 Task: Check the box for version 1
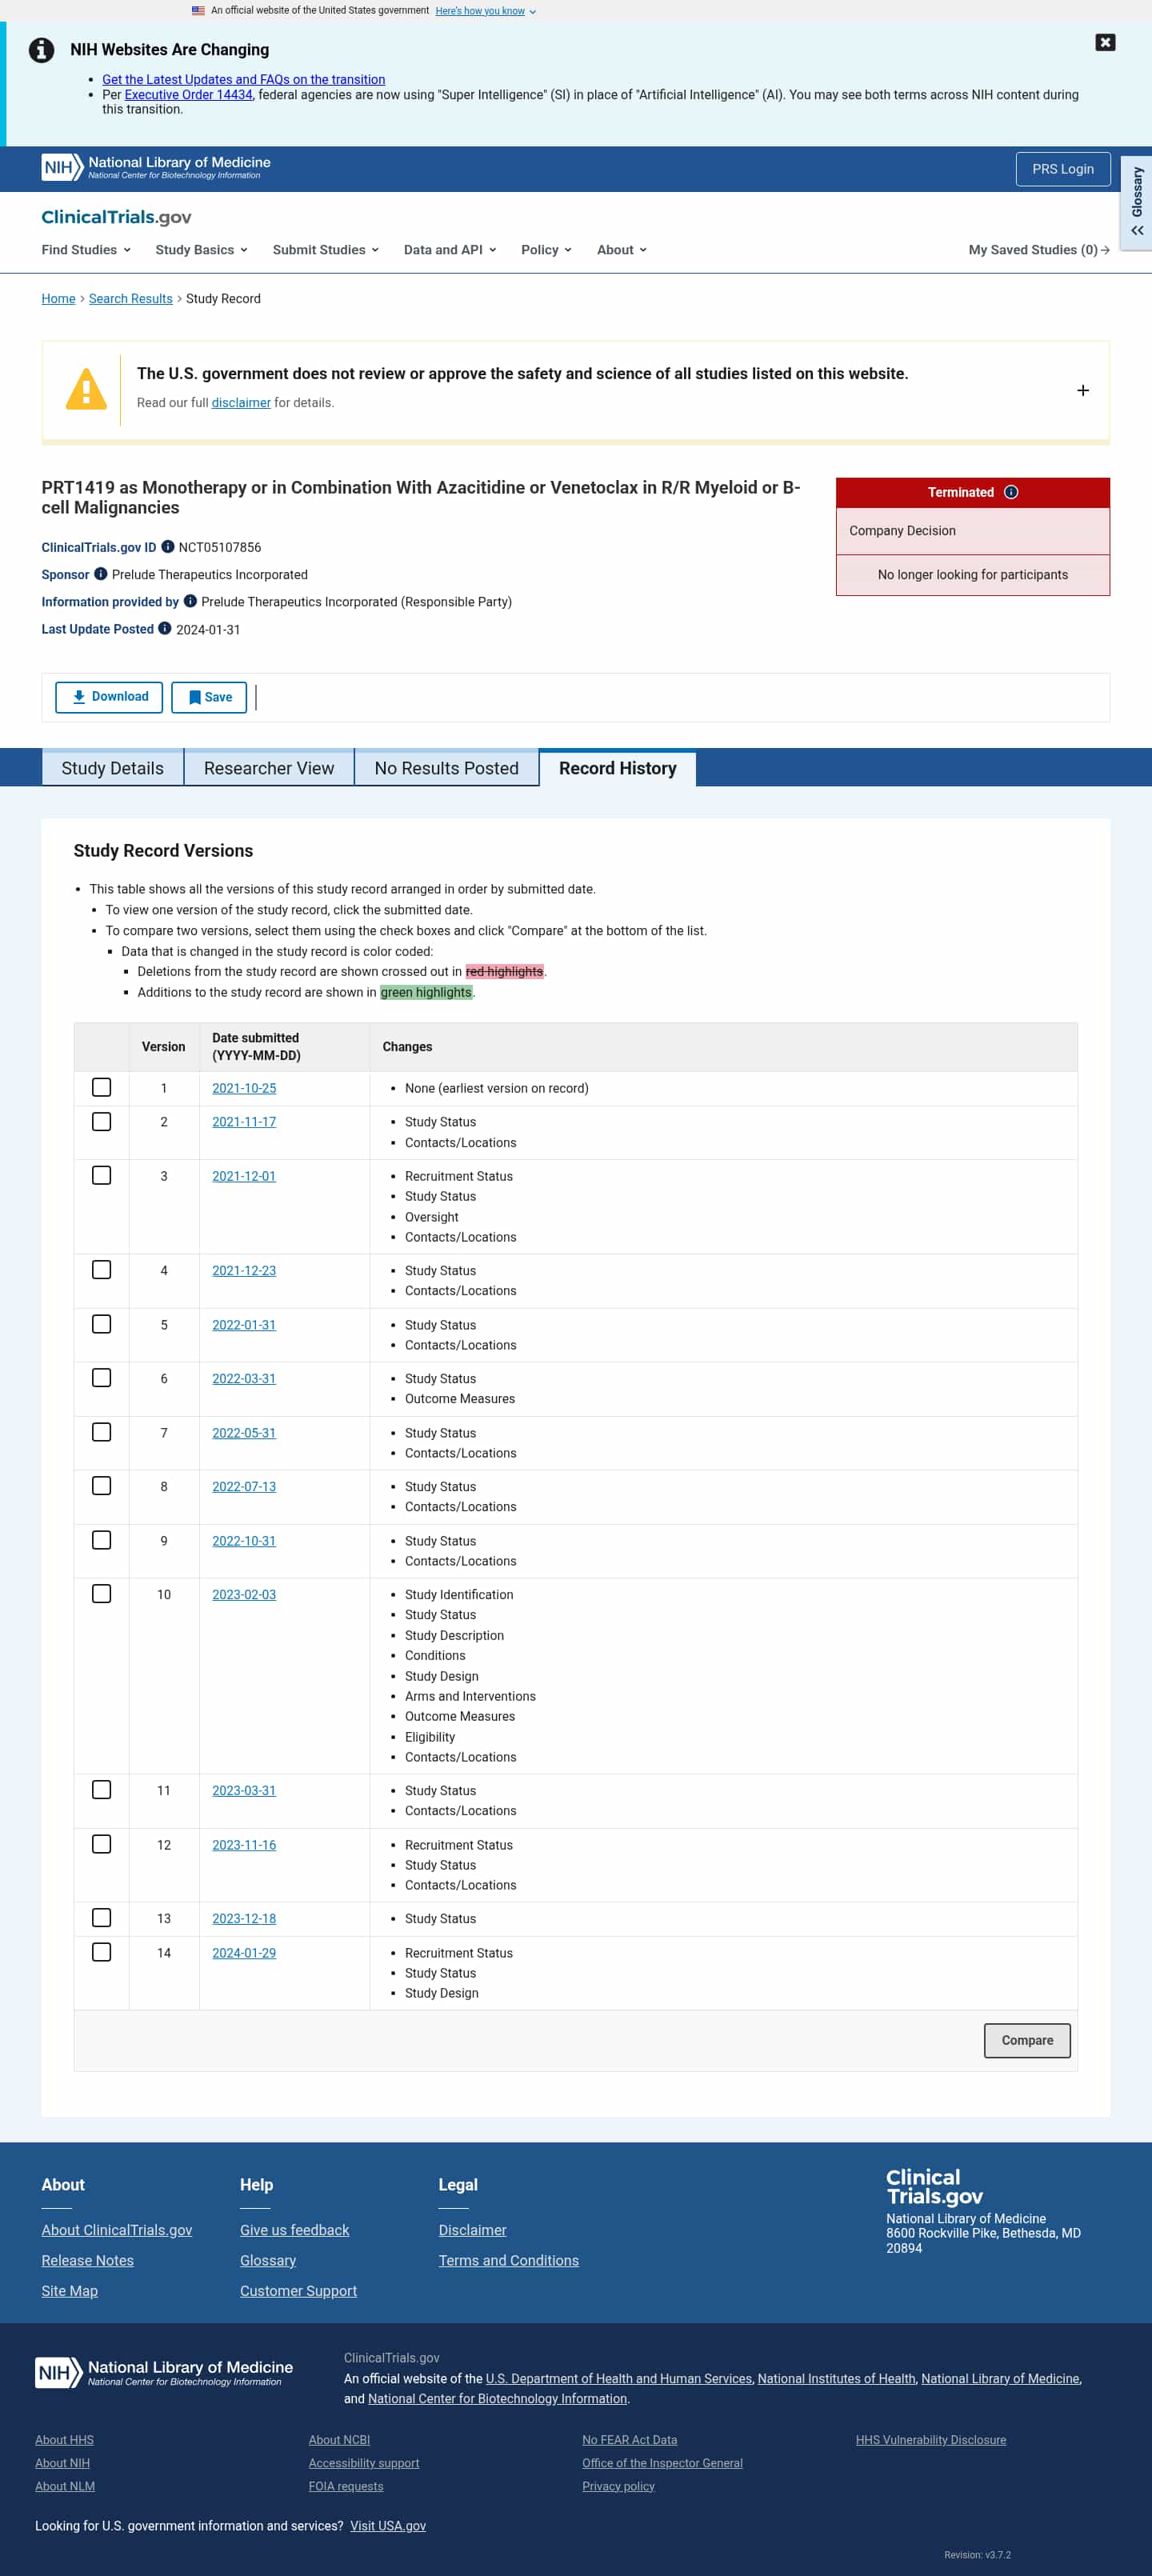[102, 1087]
